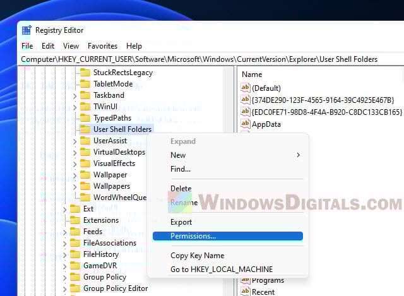This screenshot has width=404, height=296.
Task: Click the TypedPaths folder icon
Action: 85,118
